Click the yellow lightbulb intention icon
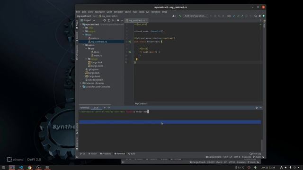Screen dimensions: 303x170 (x=136, y=59)
